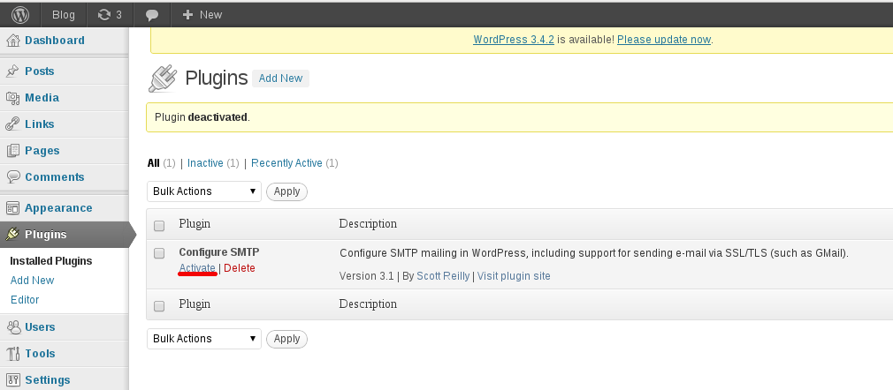Open the WordPress logo menu
Image resolution: width=893 pixels, height=390 pixels.
pyautogui.click(x=20, y=14)
